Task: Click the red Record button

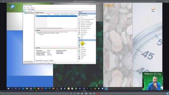Action: tap(98, 93)
